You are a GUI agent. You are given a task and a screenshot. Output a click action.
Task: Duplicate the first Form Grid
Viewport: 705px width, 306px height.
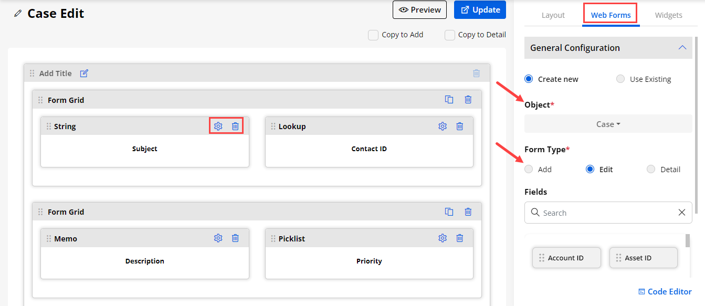click(449, 100)
